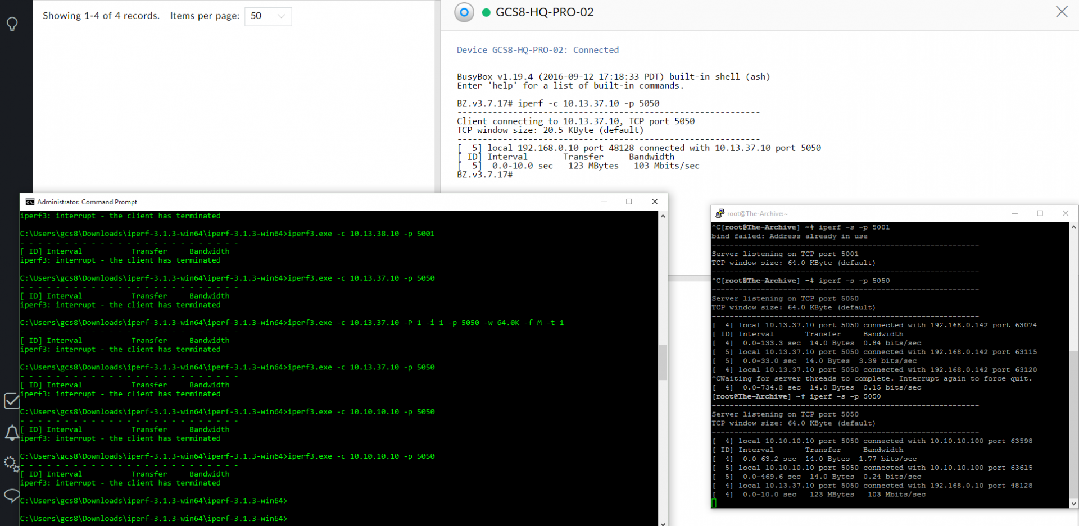Image resolution: width=1079 pixels, height=526 pixels.
Task: Click the 'iperf3.exe -c 10.13.38.10 -p 5001' command
Action: [x=361, y=234]
